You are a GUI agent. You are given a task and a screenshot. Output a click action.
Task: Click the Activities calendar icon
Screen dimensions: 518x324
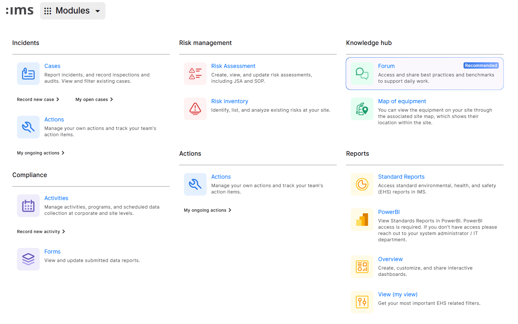28,206
